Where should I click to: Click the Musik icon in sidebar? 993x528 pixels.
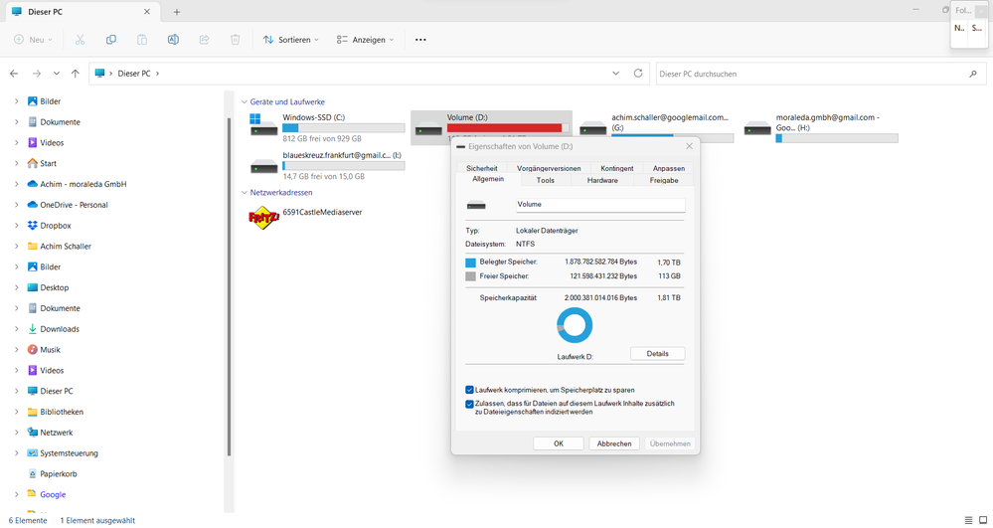click(x=32, y=349)
